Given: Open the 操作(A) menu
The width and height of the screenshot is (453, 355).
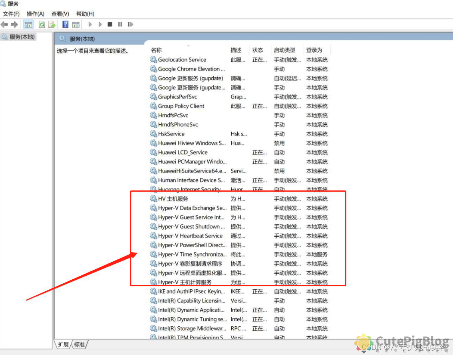Looking at the screenshot, I should coord(35,14).
